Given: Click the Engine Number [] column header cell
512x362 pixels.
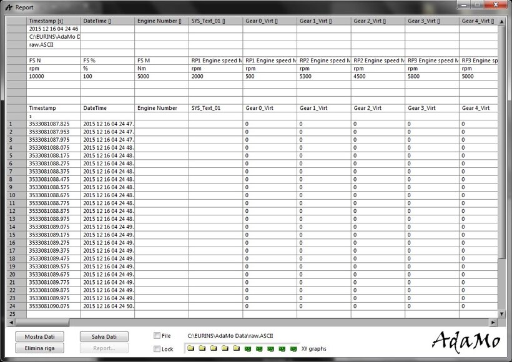Looking at the screenshot, I should [x=162, y=21].
